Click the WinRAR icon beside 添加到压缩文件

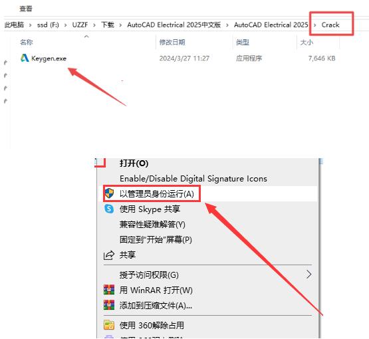[109, 305]
